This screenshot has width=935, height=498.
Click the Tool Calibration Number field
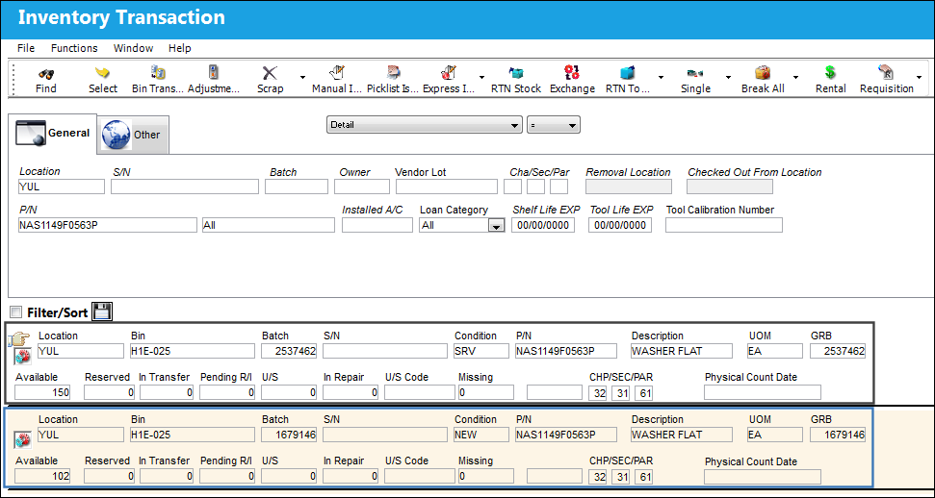tap(724, 225)
